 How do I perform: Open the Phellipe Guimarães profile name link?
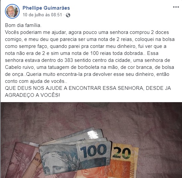[x=46, y=8]
